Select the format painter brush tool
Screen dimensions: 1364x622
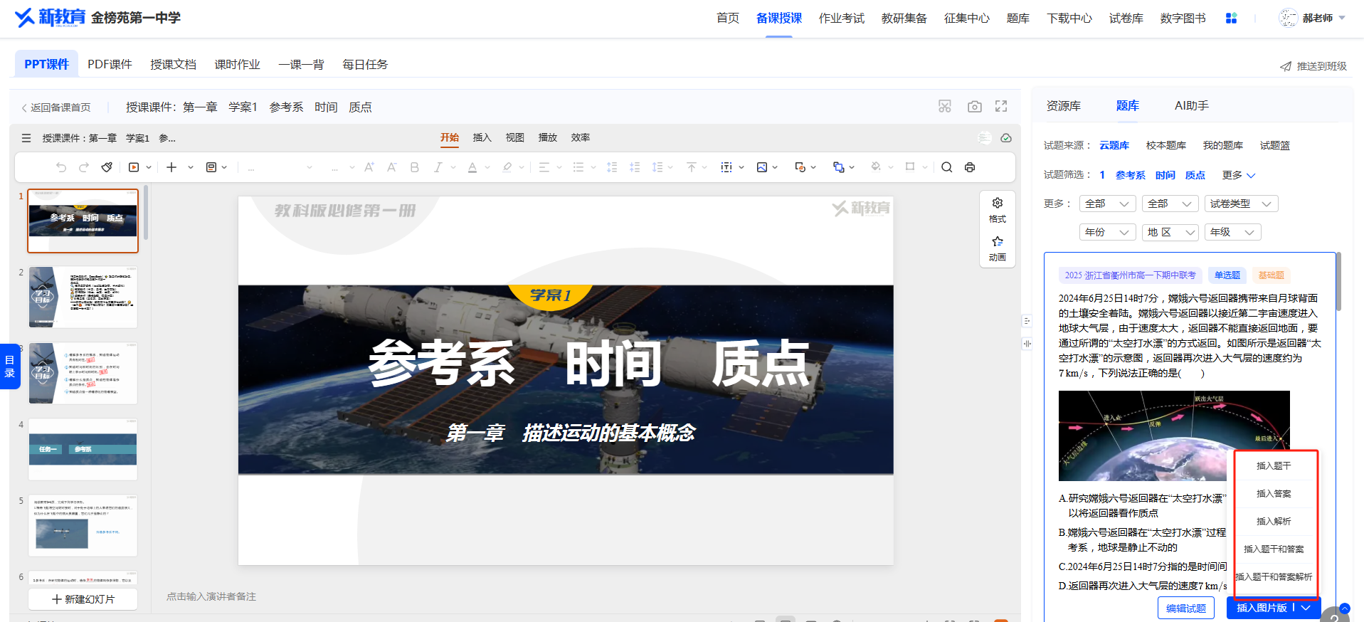coord(107,167)
